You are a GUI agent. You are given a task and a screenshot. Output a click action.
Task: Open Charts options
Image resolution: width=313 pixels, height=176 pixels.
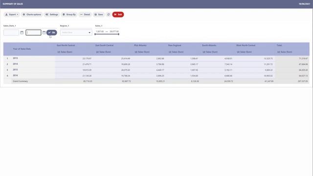click(x=32, y=15)
